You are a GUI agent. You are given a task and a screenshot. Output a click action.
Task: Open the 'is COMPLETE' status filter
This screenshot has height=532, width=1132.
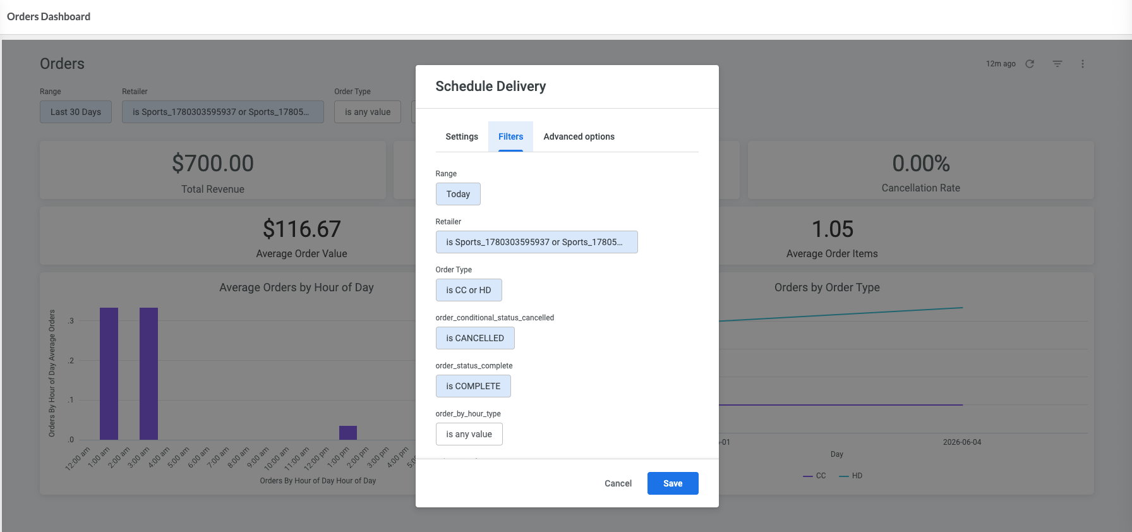coord(473,386)
